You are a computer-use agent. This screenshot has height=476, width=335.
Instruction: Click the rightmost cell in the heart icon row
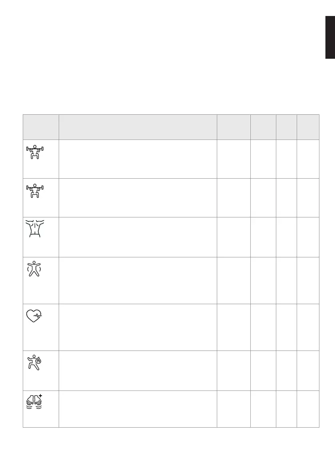[x=308, y=327]
